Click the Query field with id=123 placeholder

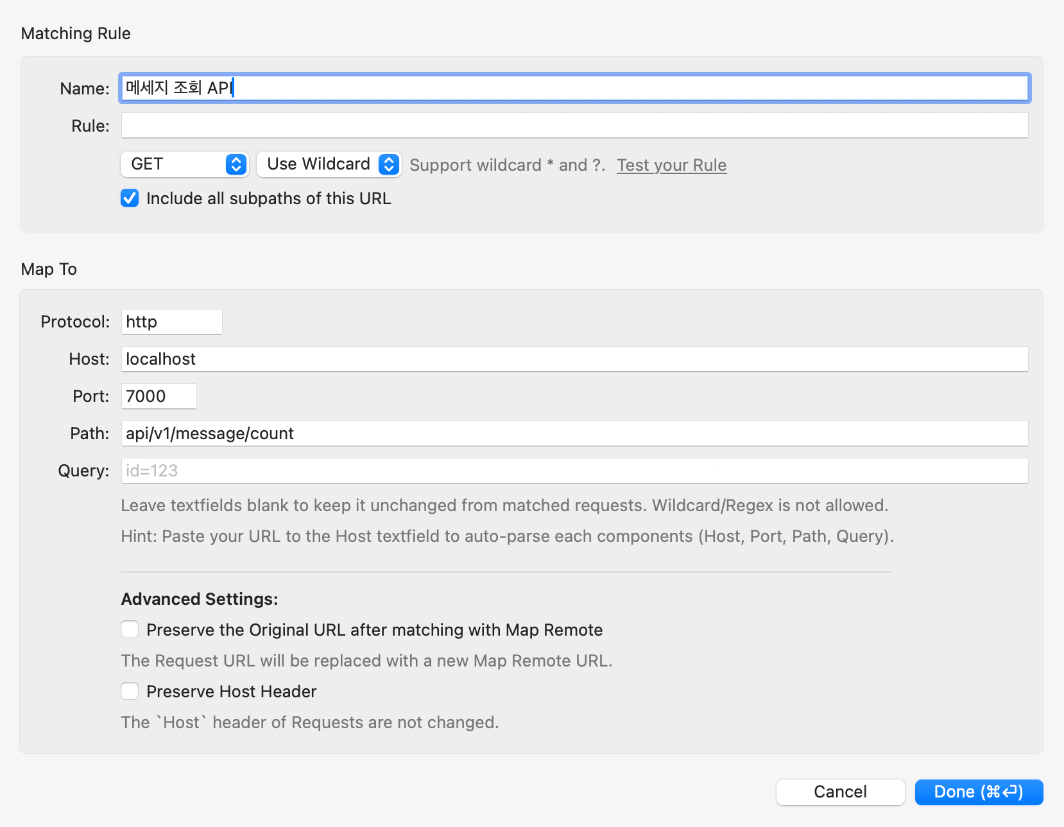coord(574,471)
